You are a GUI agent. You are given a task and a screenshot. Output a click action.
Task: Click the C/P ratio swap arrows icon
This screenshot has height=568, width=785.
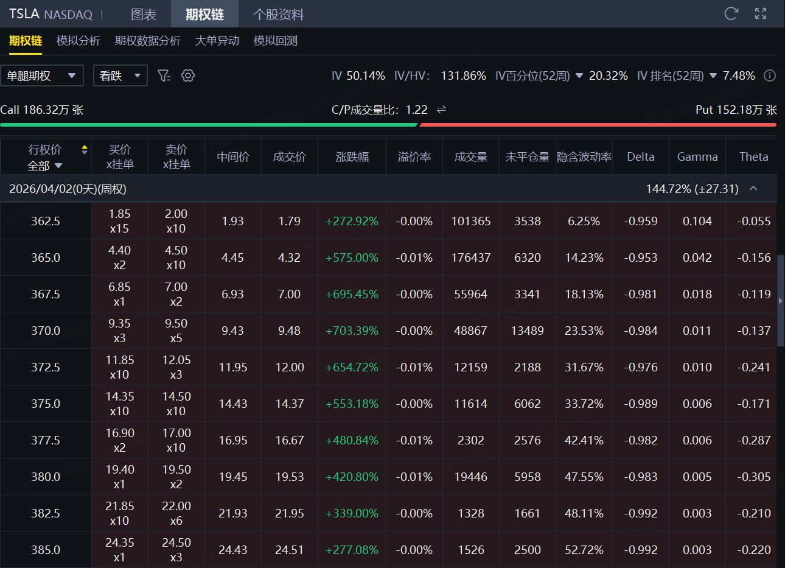point(442,110)
